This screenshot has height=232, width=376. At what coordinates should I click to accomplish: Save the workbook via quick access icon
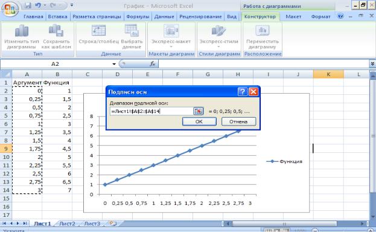tap(28, 5)
